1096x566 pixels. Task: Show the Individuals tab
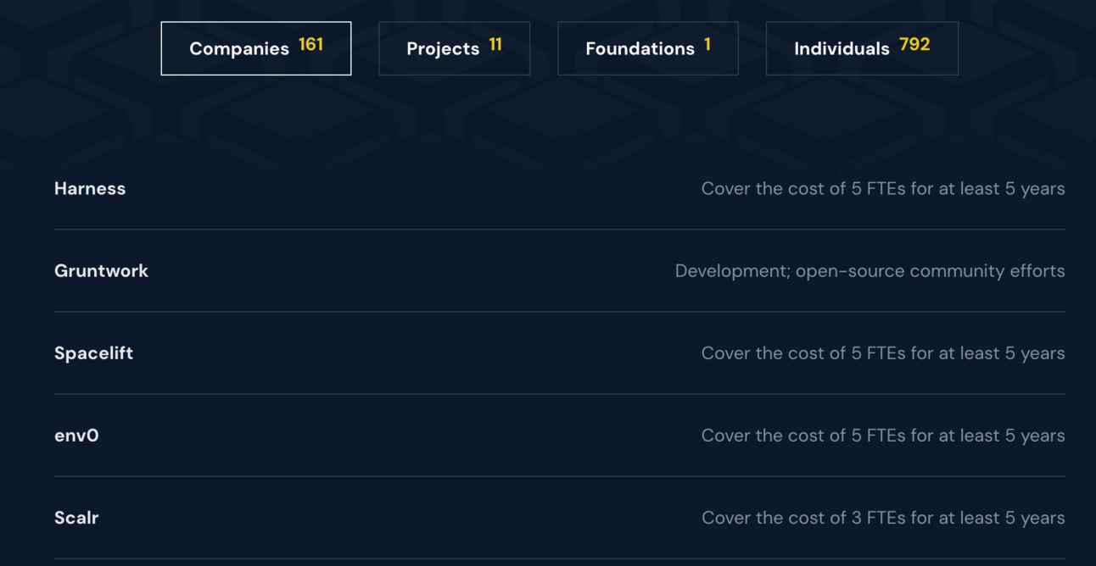click(x=862, y=48)
